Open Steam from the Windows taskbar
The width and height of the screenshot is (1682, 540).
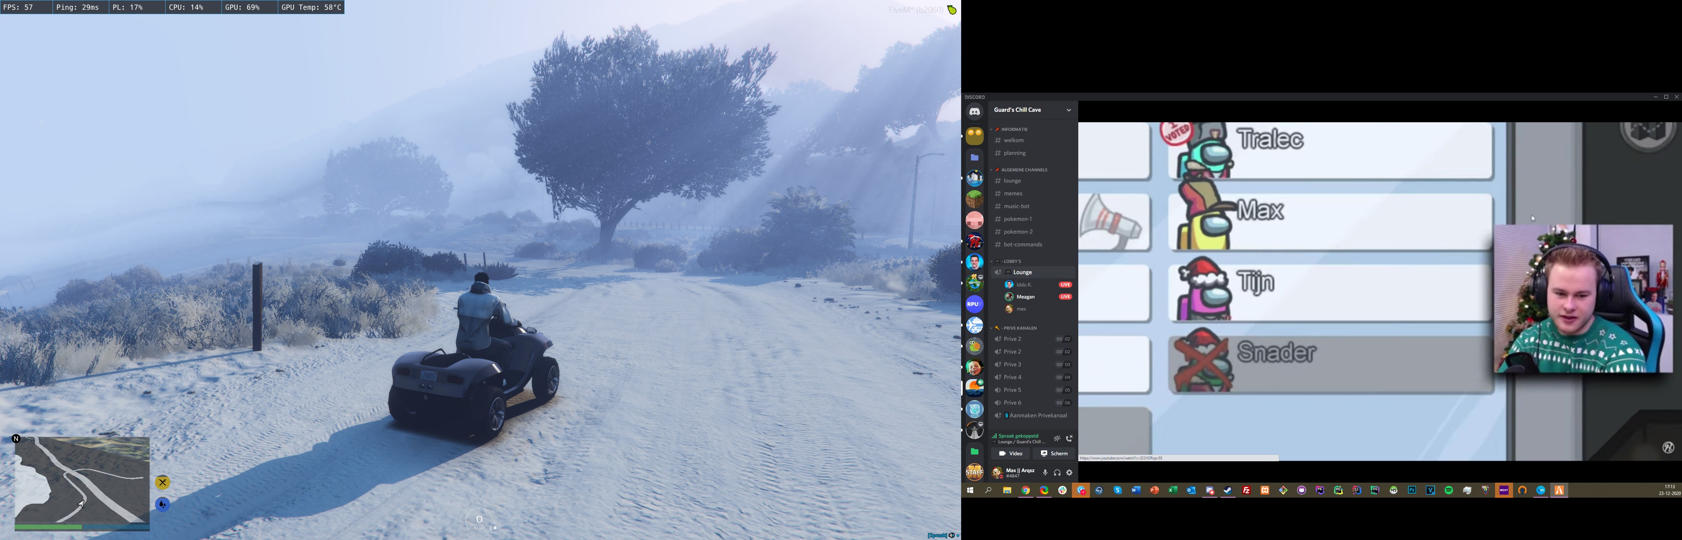[x=1228, y=490]
